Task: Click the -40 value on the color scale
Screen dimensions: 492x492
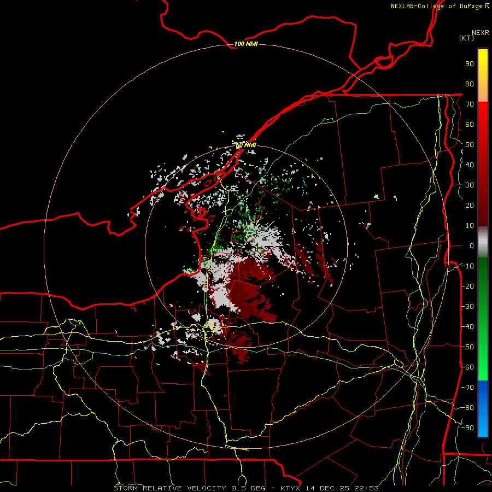Action: pos(467,327)
